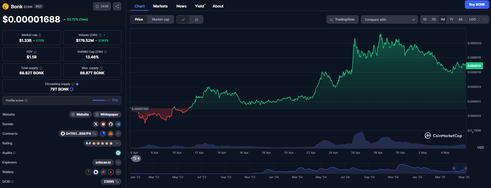
Task: Open FDV info icon
Action: pyautogui.click(x=35, y=52)
